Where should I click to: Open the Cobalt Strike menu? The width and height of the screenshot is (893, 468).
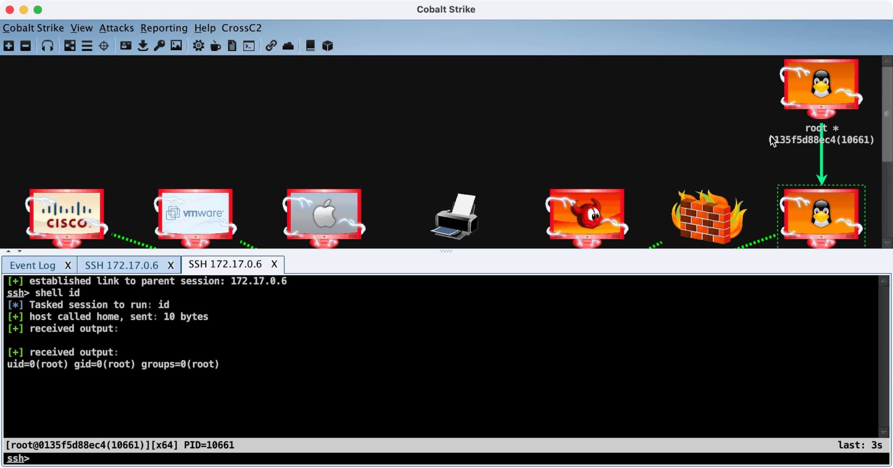click(x=33, y=28)
